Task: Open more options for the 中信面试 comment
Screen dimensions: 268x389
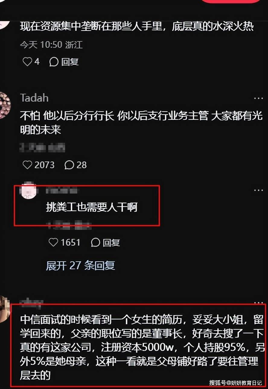Action: 258,302
